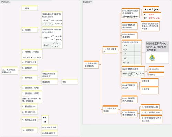The height and width of the screenshot is (137, 172).
Task: Select the 5、时移特性 node
Action: [30, 68]
